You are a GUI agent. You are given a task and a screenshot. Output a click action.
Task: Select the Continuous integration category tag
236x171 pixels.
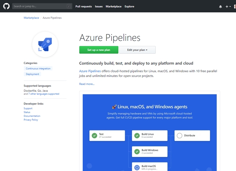[x=38, y=68]
